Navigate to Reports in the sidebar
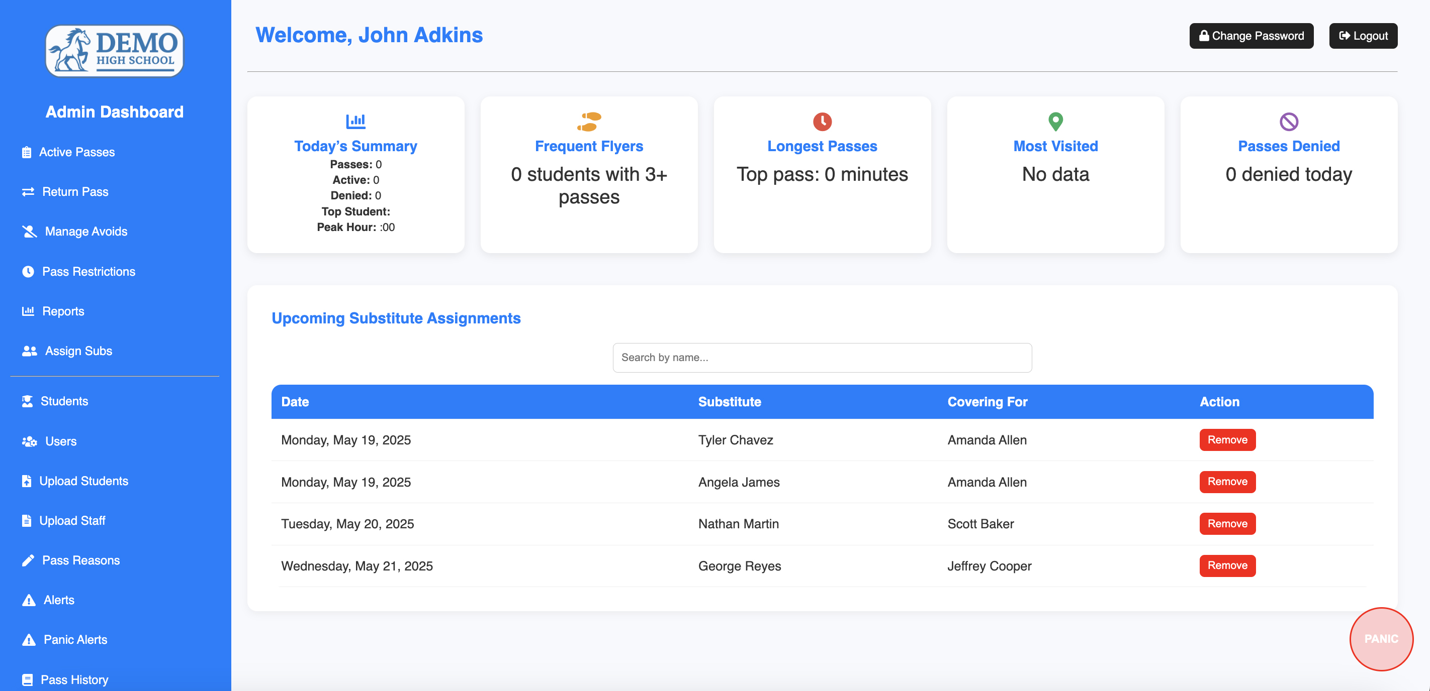 63,311
